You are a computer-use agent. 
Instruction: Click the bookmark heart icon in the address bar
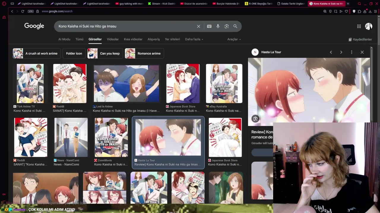[x=346, y=11]
